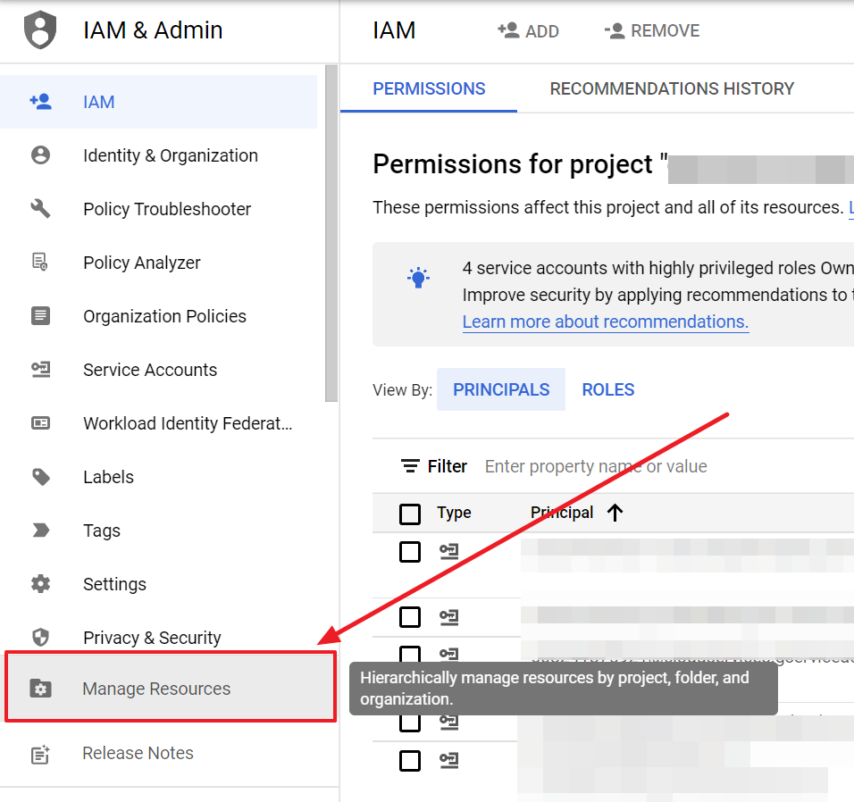
Task: Click the Service Accounts icon in sidebar
Action: (40, 370)
